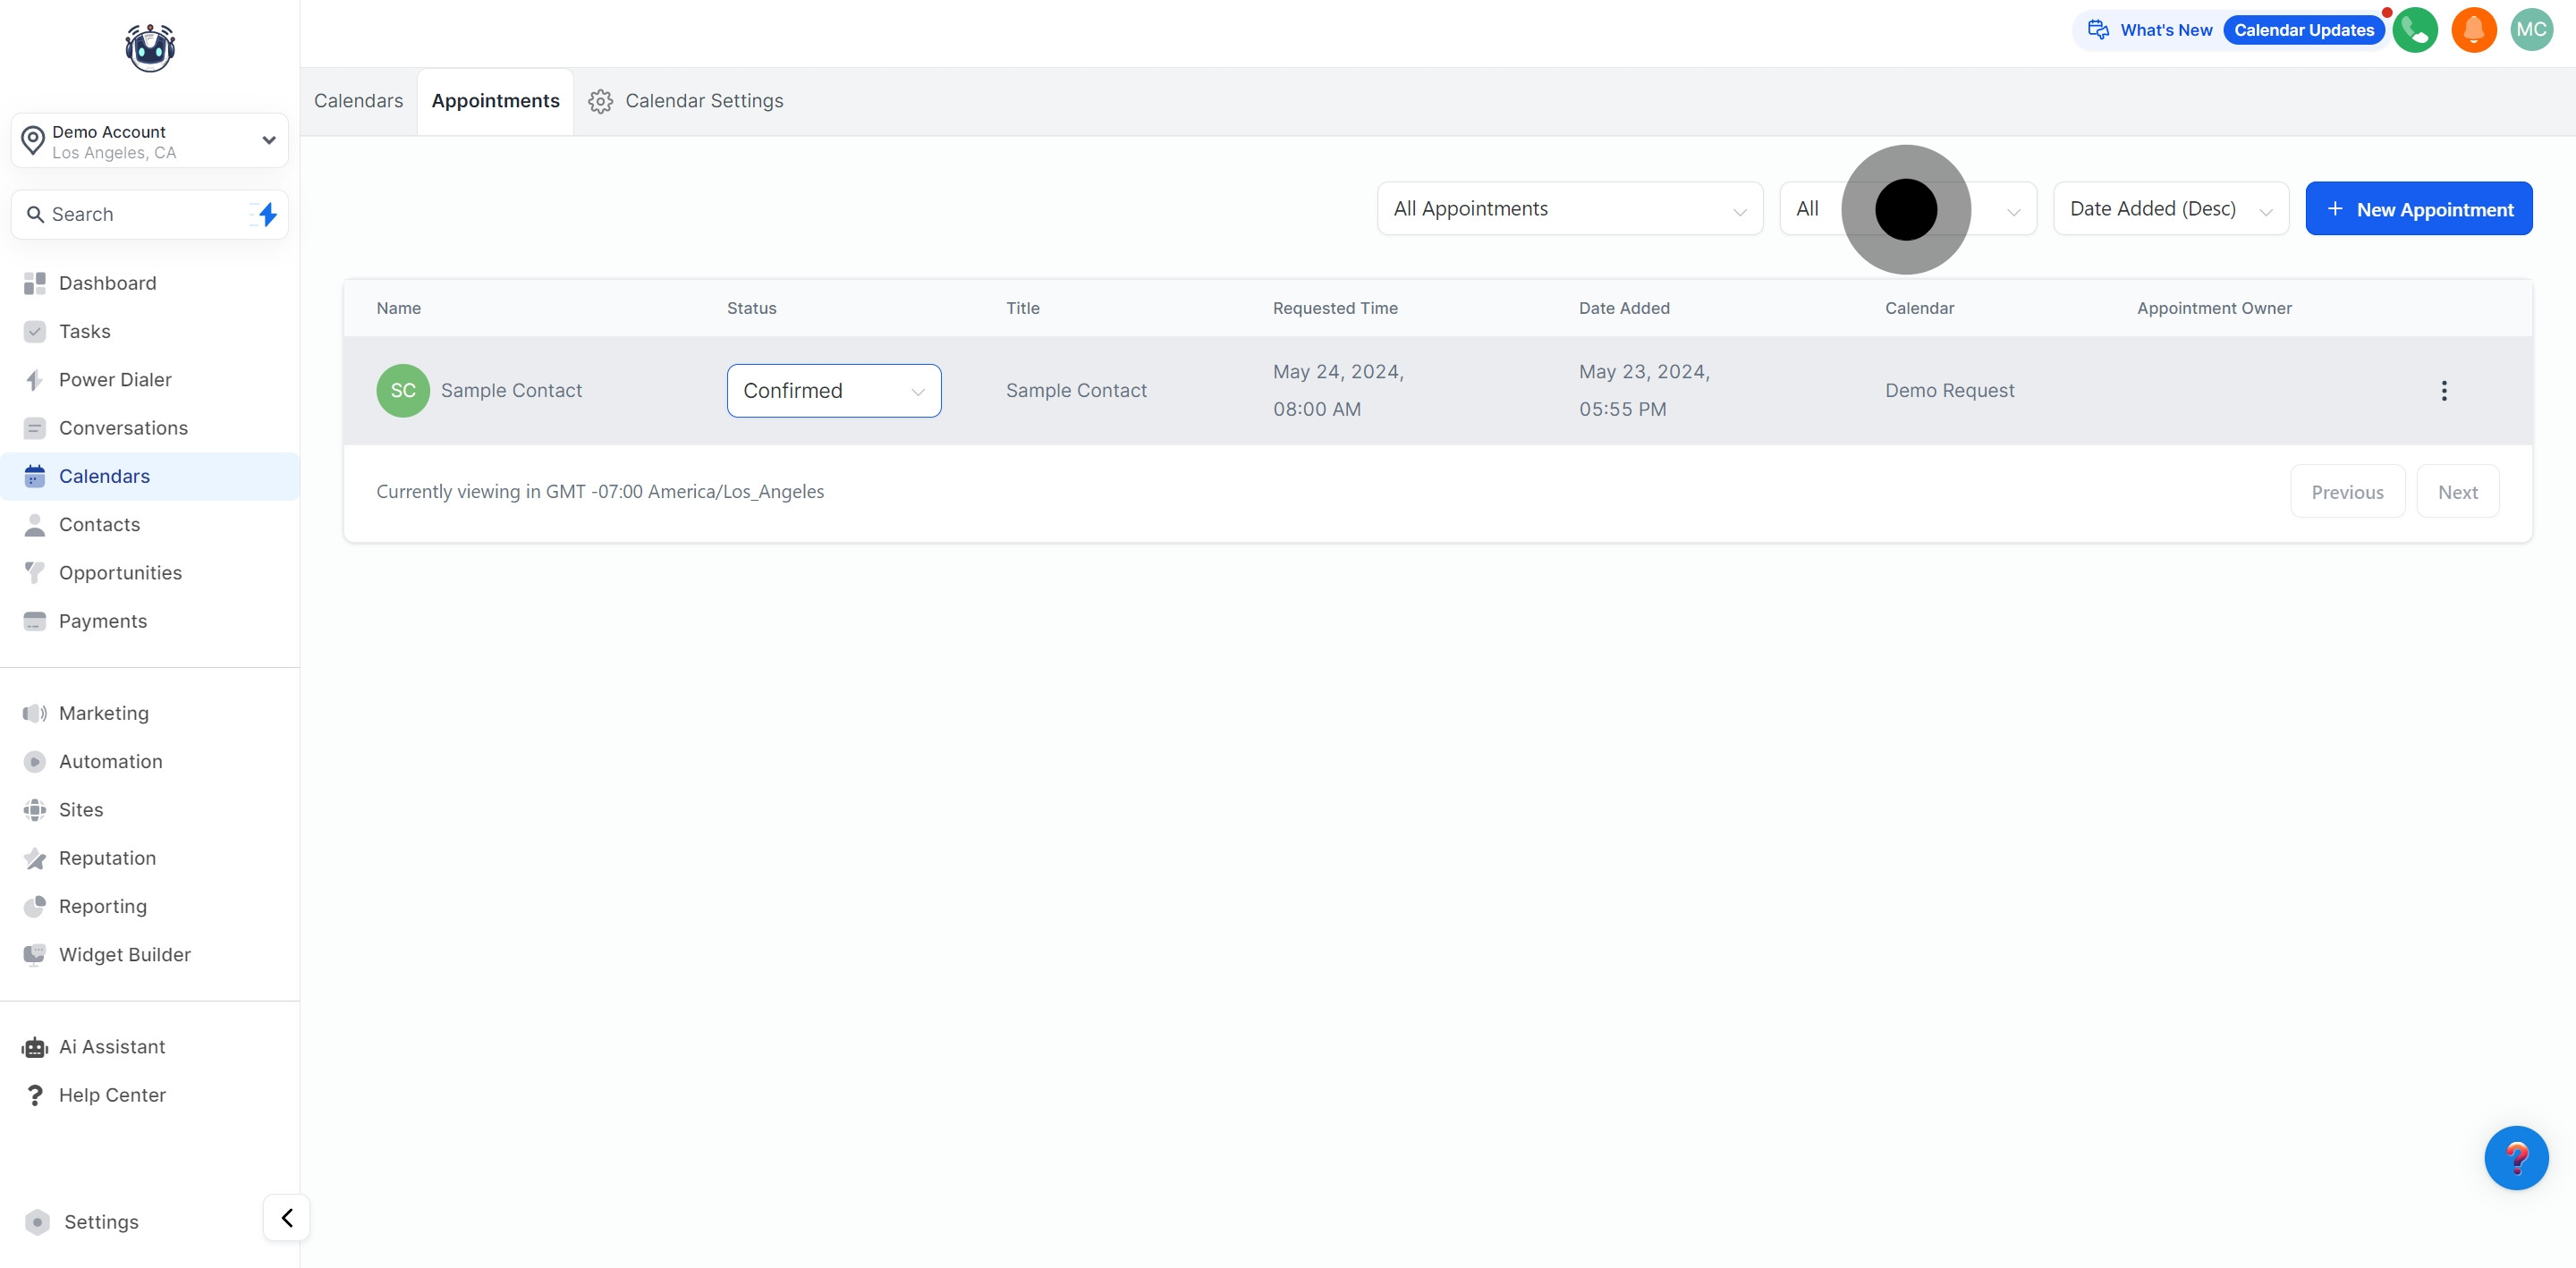Viewport: 2576px width, 1268px height.
Task: Click the MC profile avatar
Action: point(2531,30)
